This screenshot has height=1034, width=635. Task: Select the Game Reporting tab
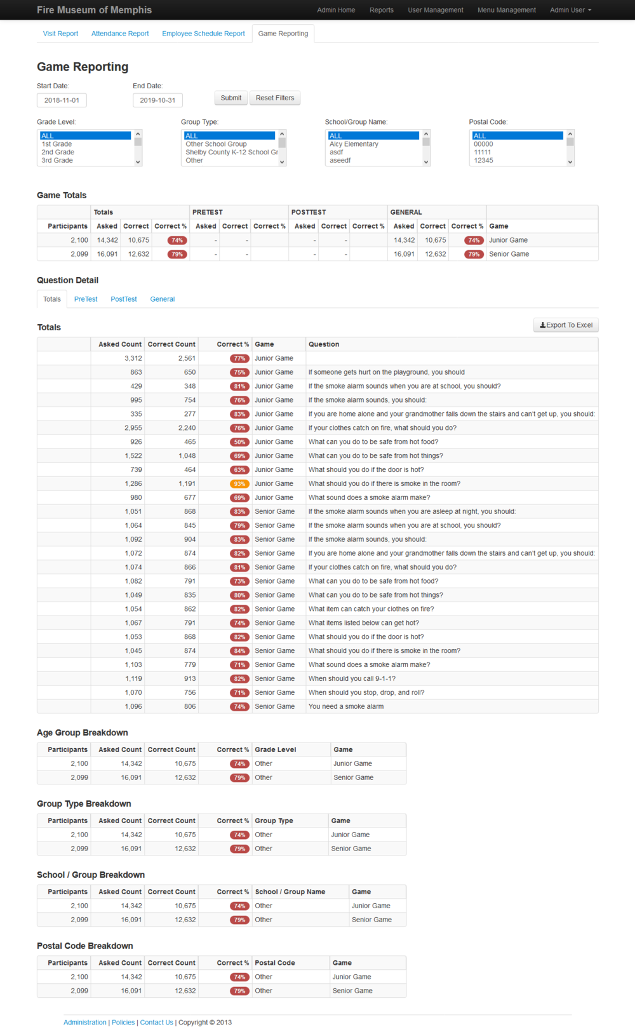283,34
